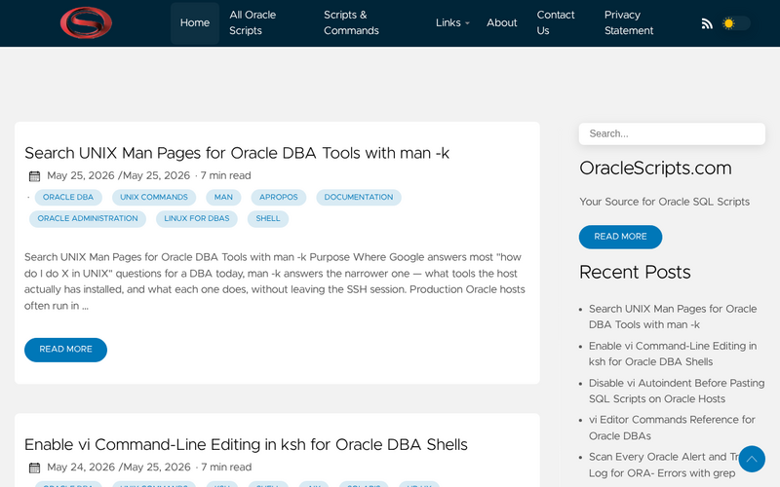Select the MAN tag
The width and height of the screenshot is (780, 487).
coord(223,198)
